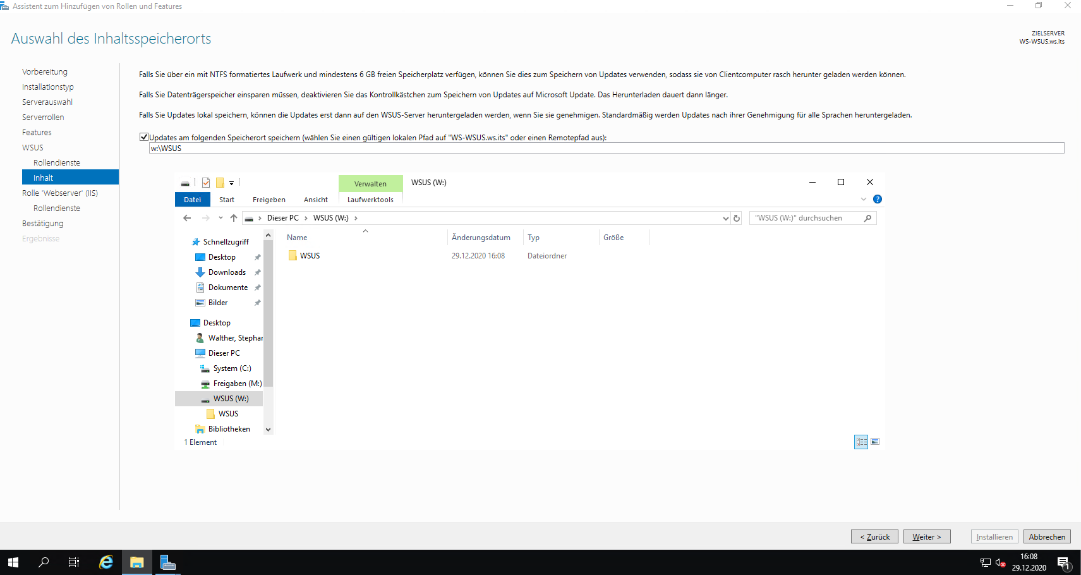Go to Rolle 'Webserver' (IIS) wizard step
This screenshot has height=575, width=1081.
[60, 193]
